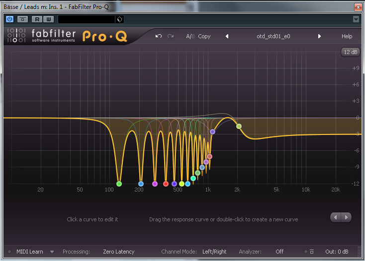Select the steel blue band near 870 Hz
The height and width of the screenshot is (261, 365).
click(x=202, y=167)
